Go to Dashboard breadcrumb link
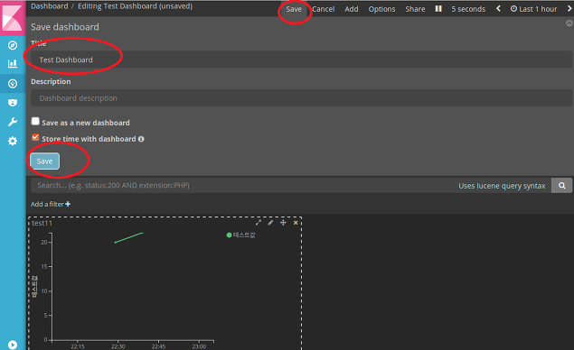Screen dimensions: 574x350 50,6
